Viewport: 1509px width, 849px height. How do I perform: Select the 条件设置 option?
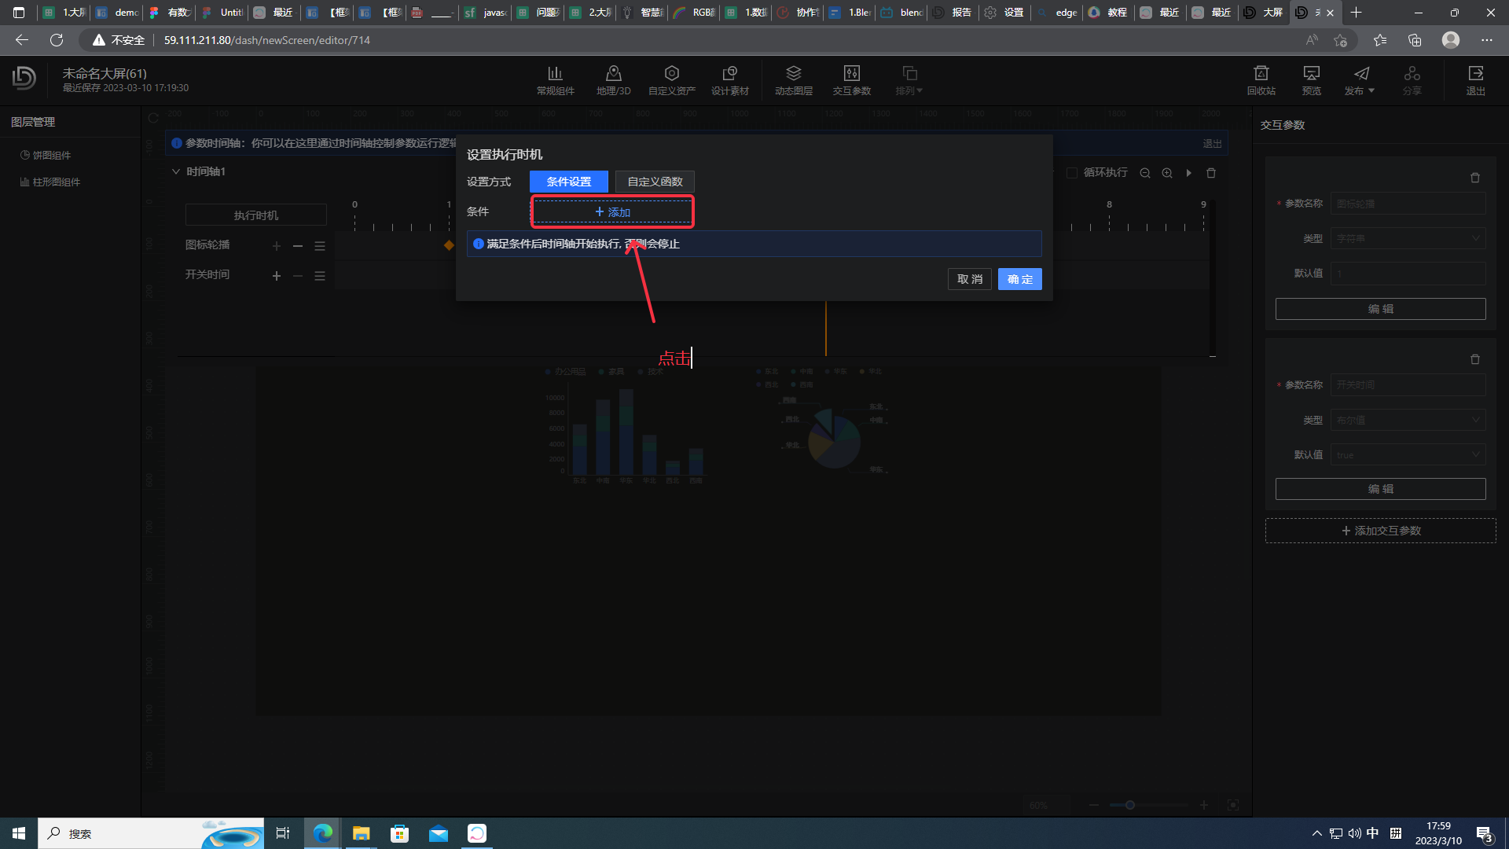[x=569, y=182]
